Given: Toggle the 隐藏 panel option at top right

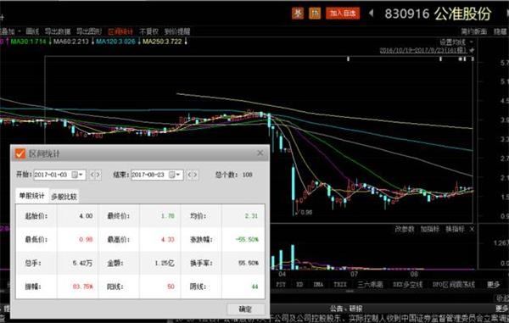Looking at the screenshot, I should [x=501, y=31].
